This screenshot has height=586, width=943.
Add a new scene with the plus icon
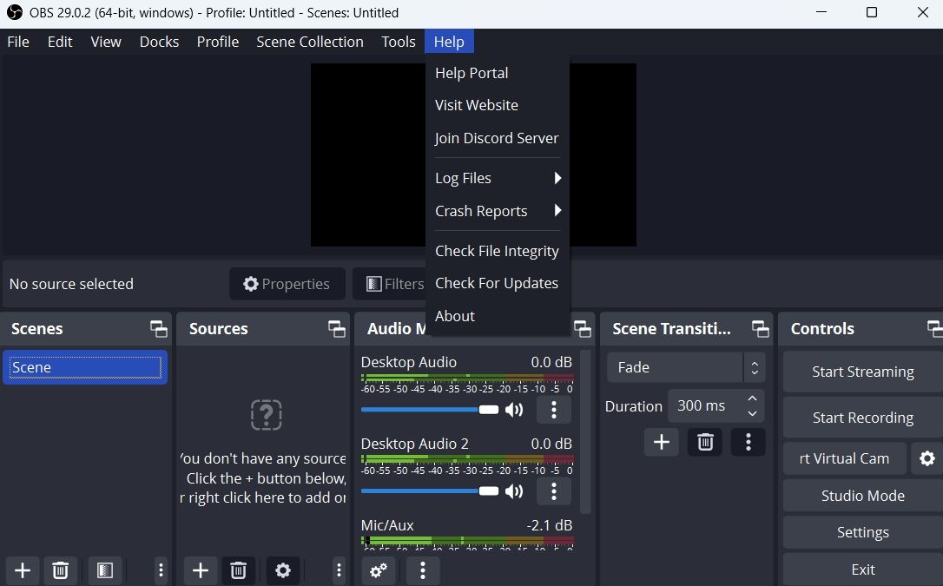coord(22,570)
